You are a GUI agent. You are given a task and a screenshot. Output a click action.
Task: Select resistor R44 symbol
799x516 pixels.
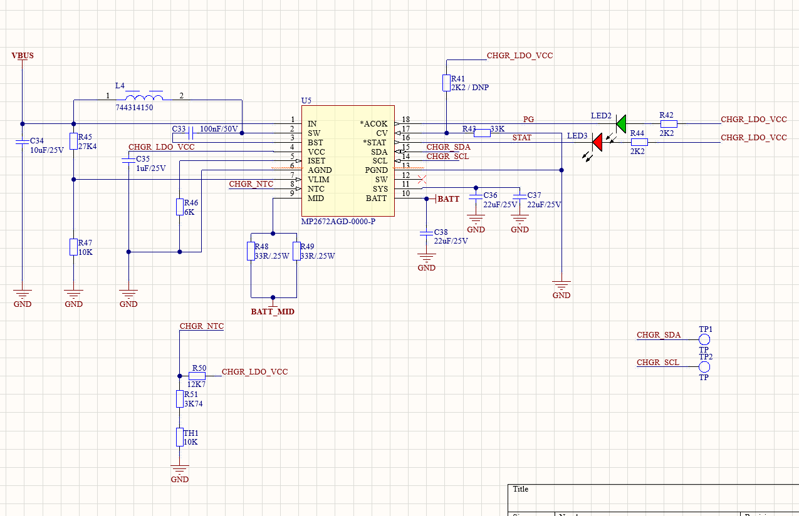(x=639, y=142)
